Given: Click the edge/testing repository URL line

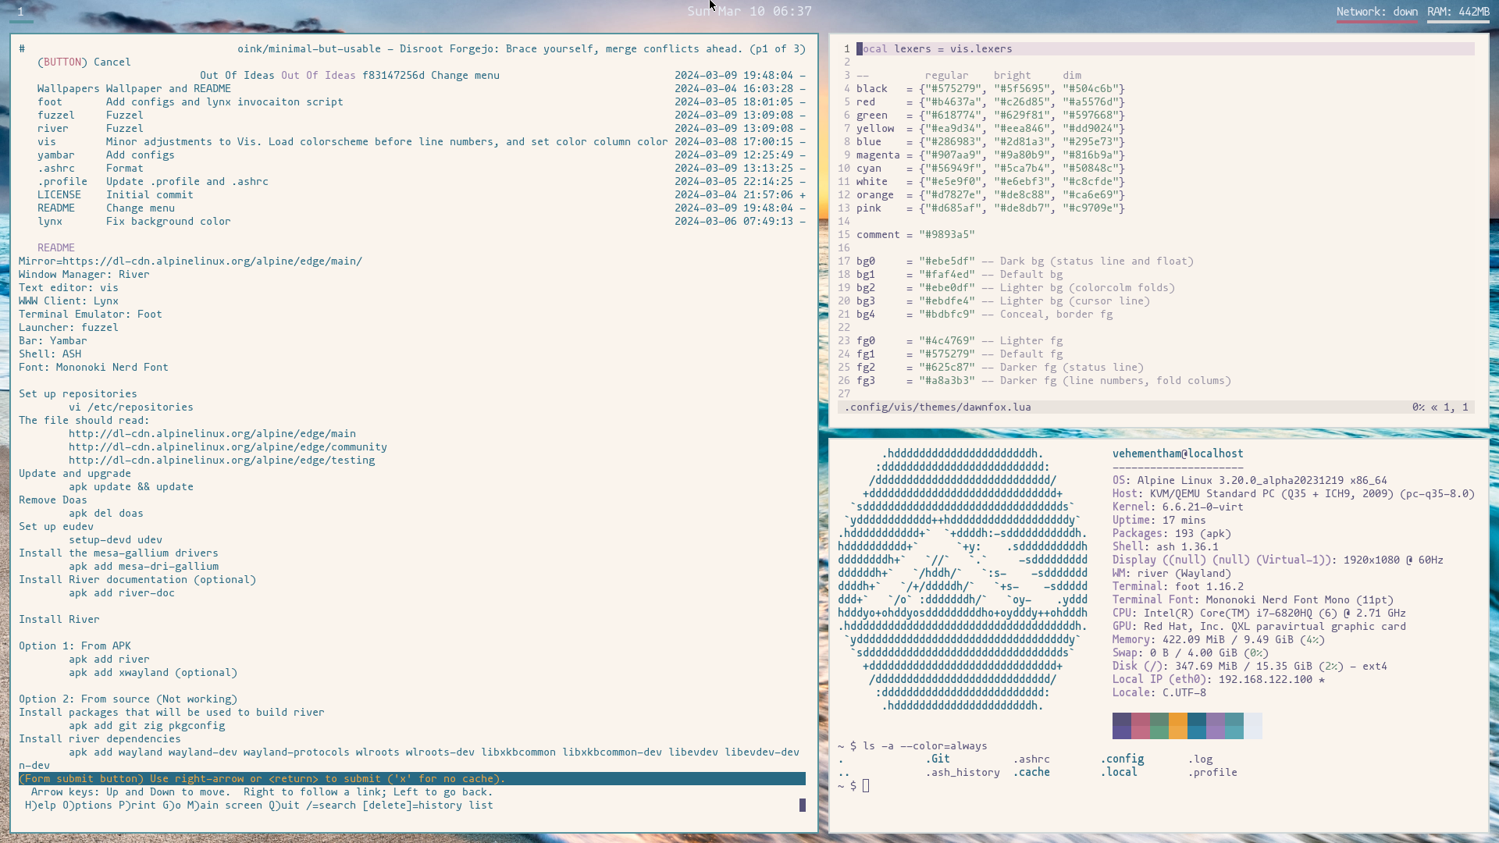Looking at the screenshot, I should [222, 461].
